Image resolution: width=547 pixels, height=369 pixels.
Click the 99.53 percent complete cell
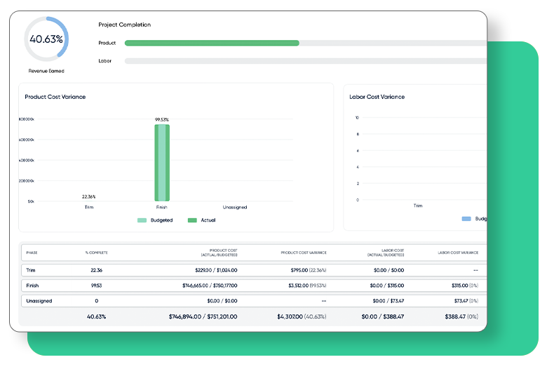(x=96, y=286)
